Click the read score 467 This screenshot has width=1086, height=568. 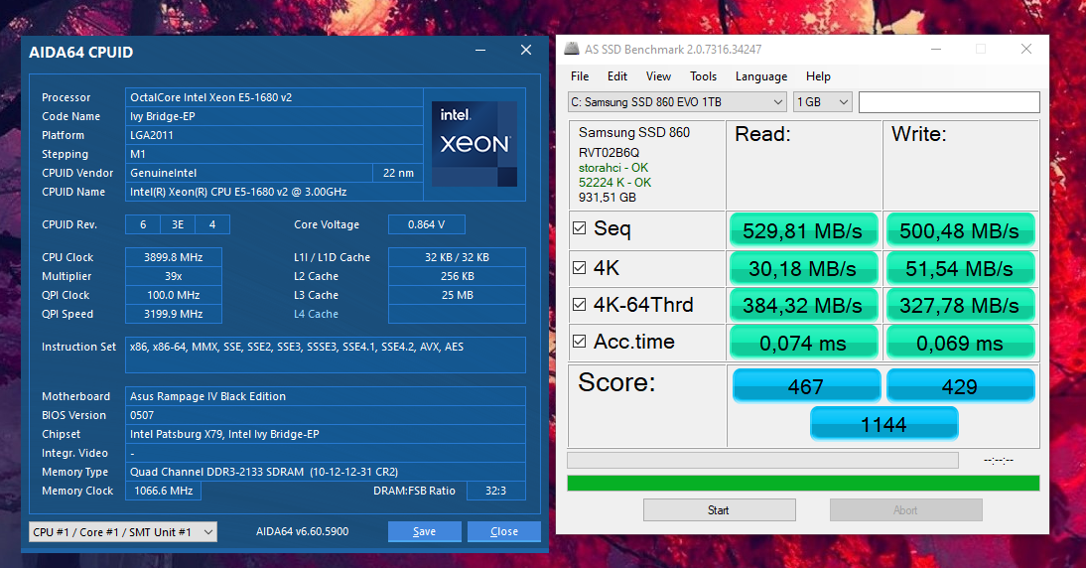(806, 386)
